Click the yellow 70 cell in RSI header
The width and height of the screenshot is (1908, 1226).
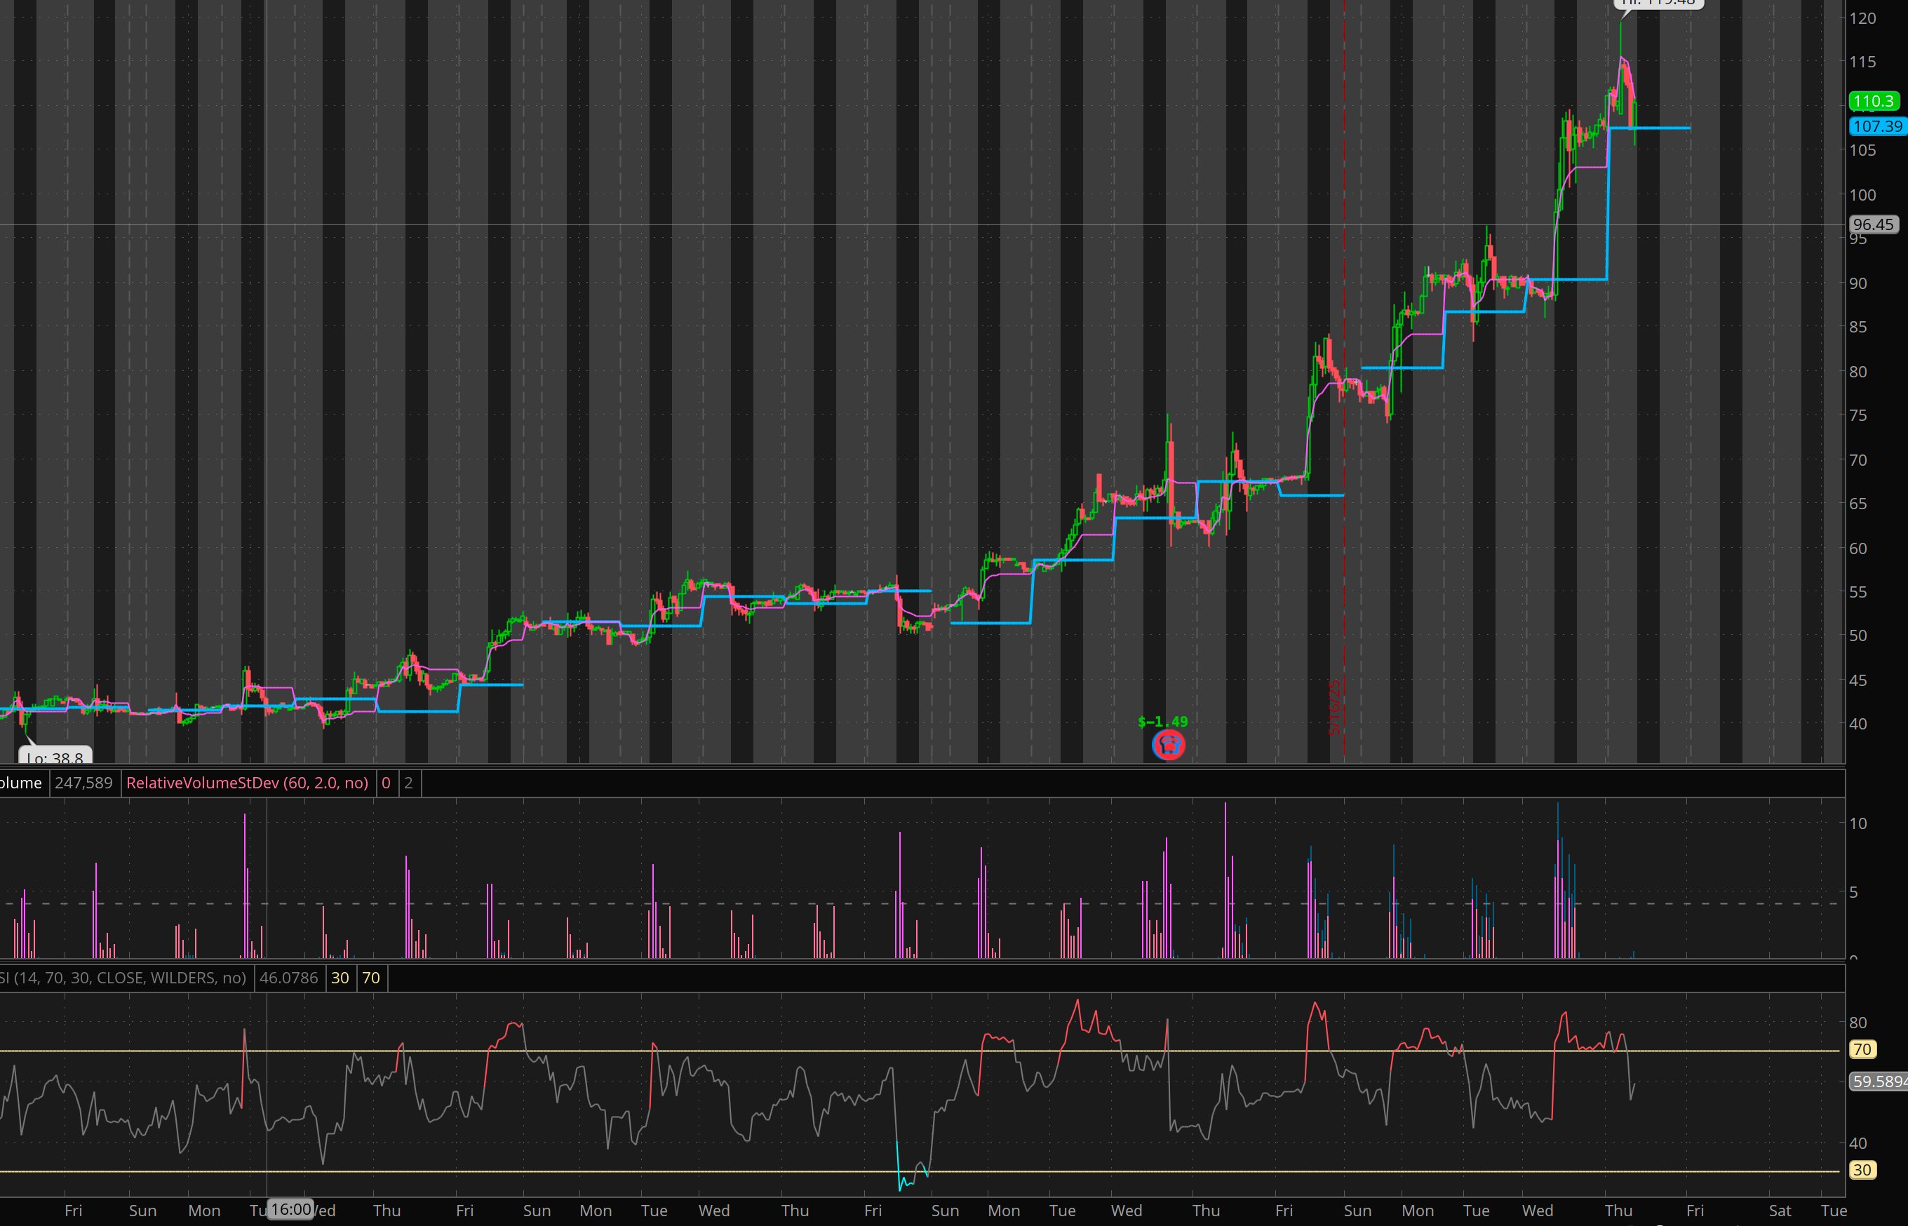[371, 978]
